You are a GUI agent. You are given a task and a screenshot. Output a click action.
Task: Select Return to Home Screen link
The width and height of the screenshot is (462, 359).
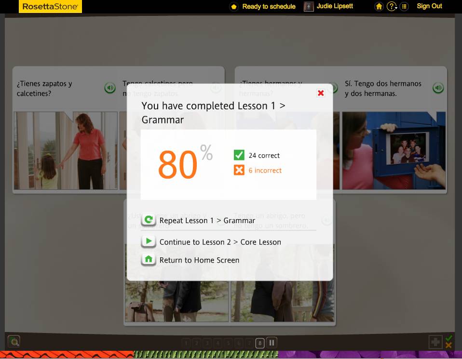[199, 260]
